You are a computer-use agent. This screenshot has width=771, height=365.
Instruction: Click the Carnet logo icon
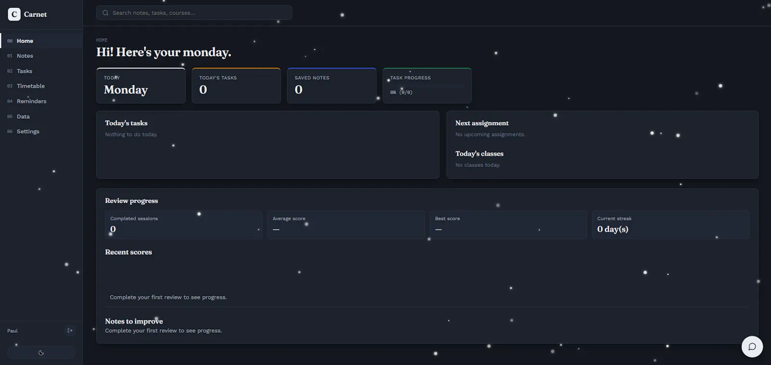14,14
